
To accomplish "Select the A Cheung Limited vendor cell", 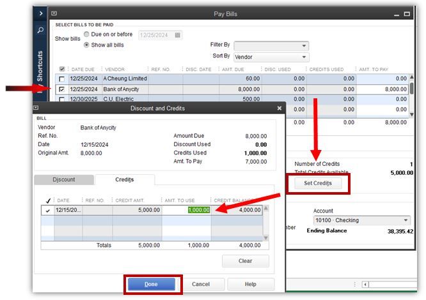I will tap(125, 79).
